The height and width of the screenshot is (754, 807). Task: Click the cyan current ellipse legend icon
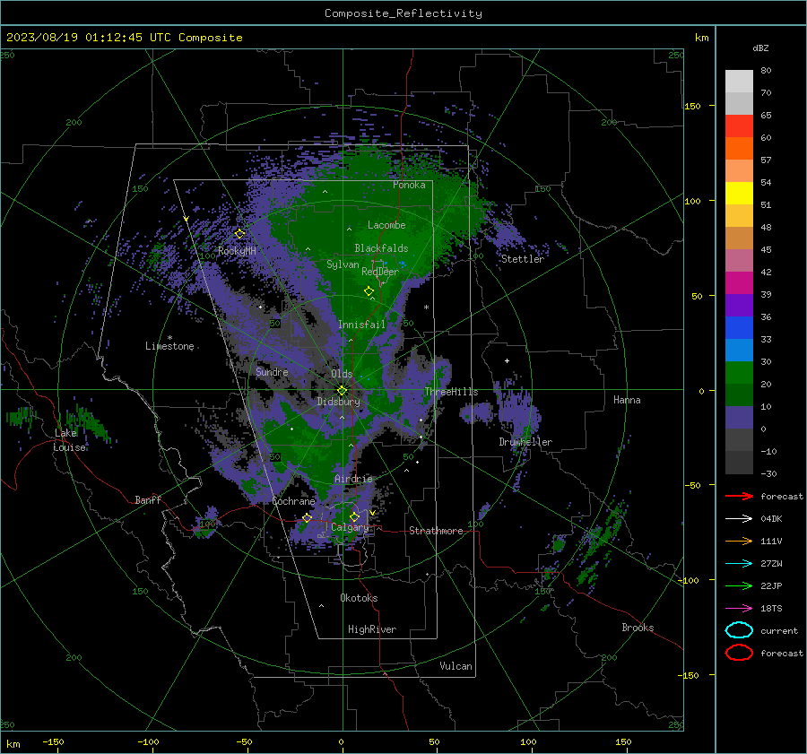(x=739, y=630)
